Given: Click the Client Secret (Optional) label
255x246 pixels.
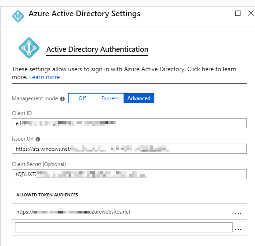Looking at the screenshot, I should [x=39, y=164].
